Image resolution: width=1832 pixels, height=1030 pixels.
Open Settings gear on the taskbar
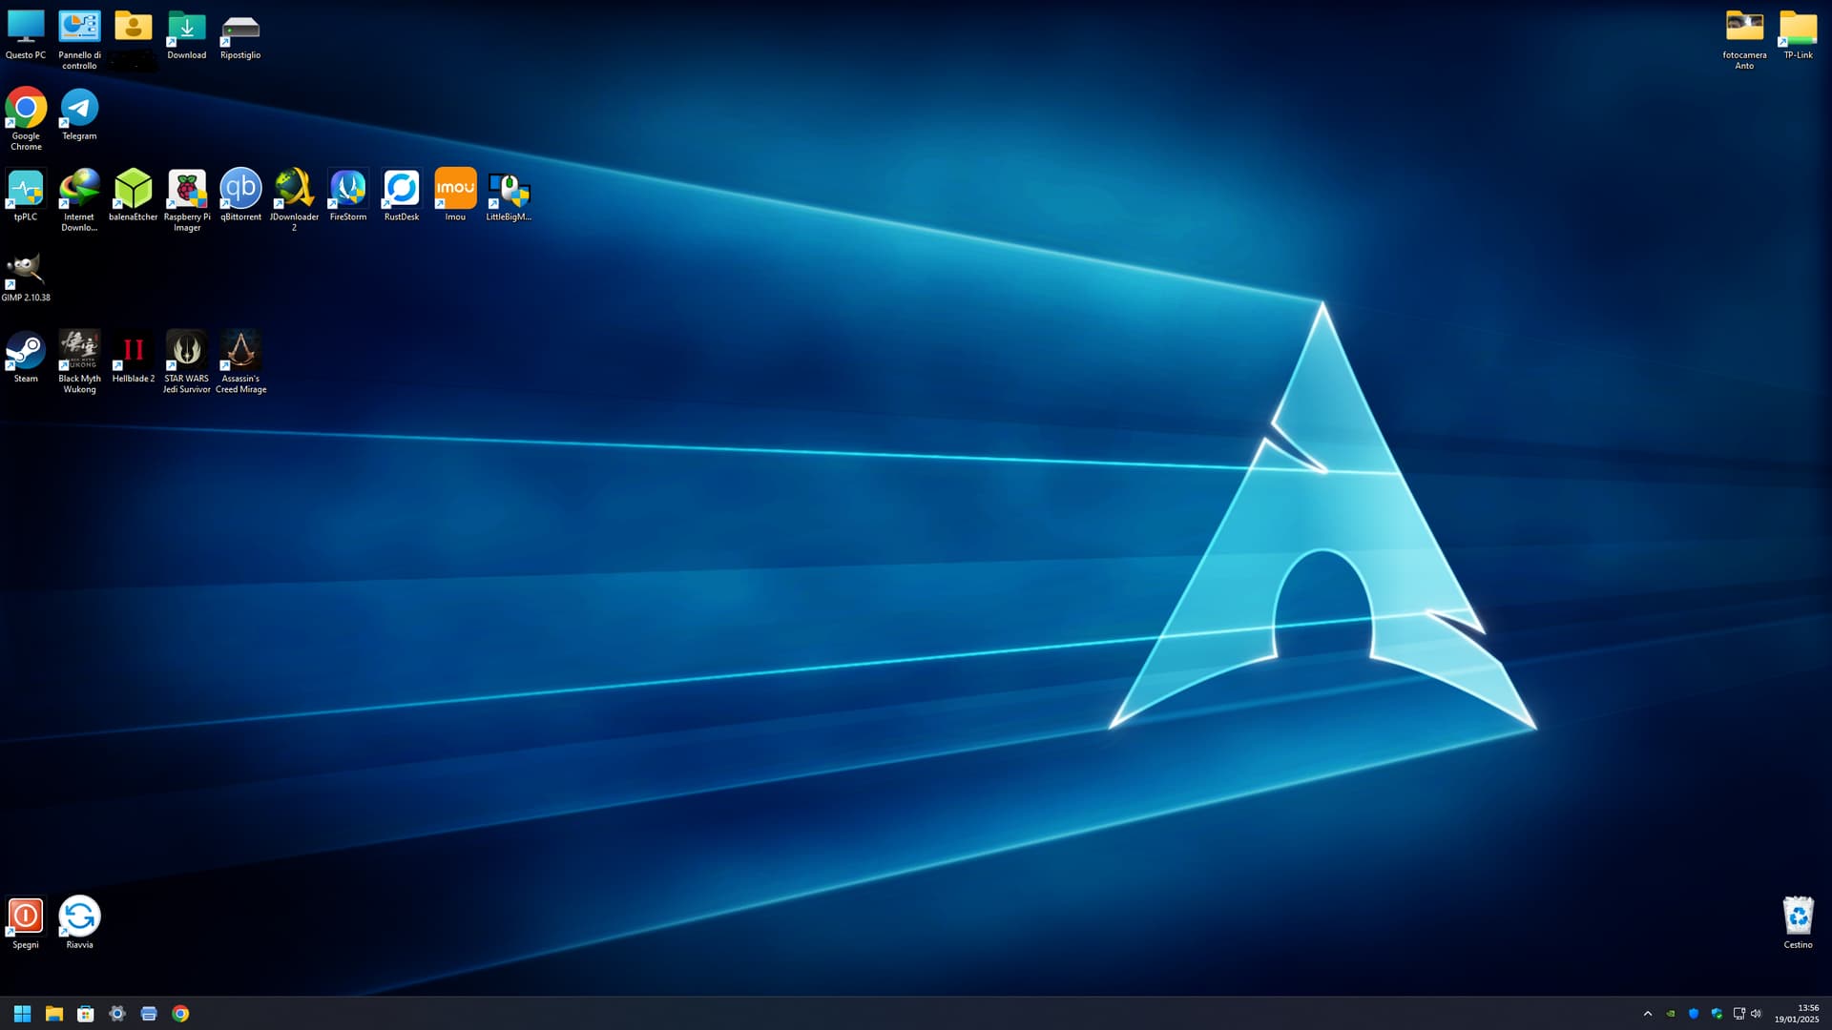pos(117,1014)
